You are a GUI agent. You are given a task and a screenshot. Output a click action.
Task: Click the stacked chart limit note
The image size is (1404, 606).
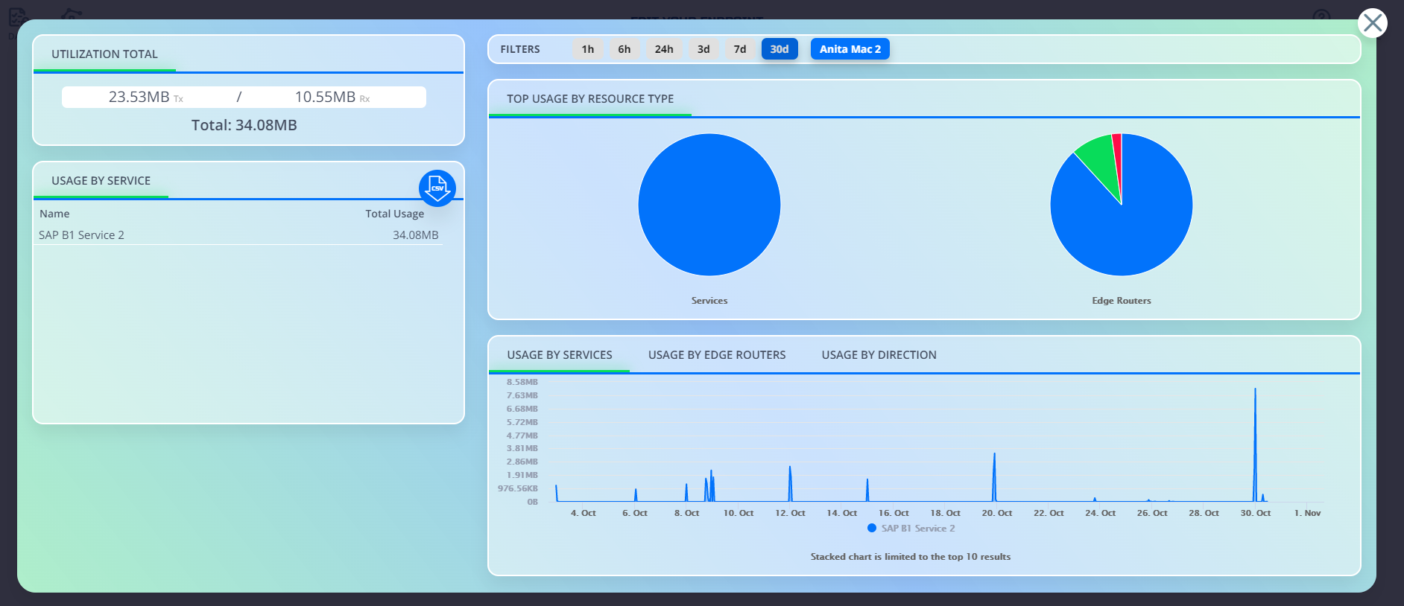tap(911, 557)
